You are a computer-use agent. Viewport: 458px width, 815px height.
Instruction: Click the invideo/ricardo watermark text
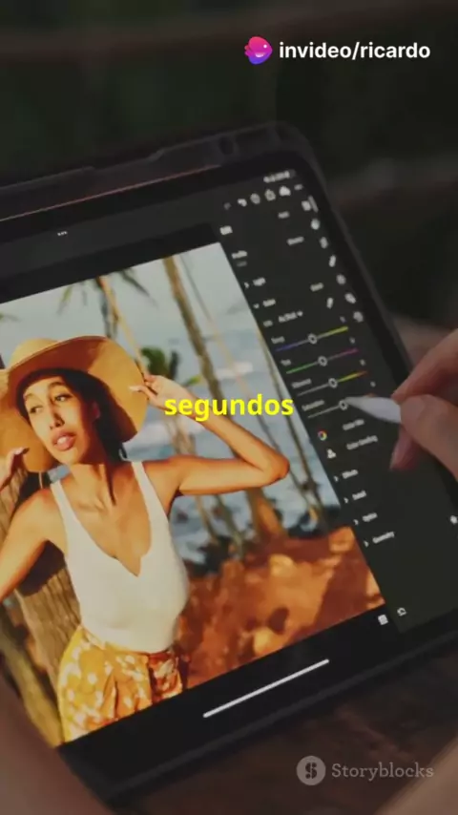[355, 51]
